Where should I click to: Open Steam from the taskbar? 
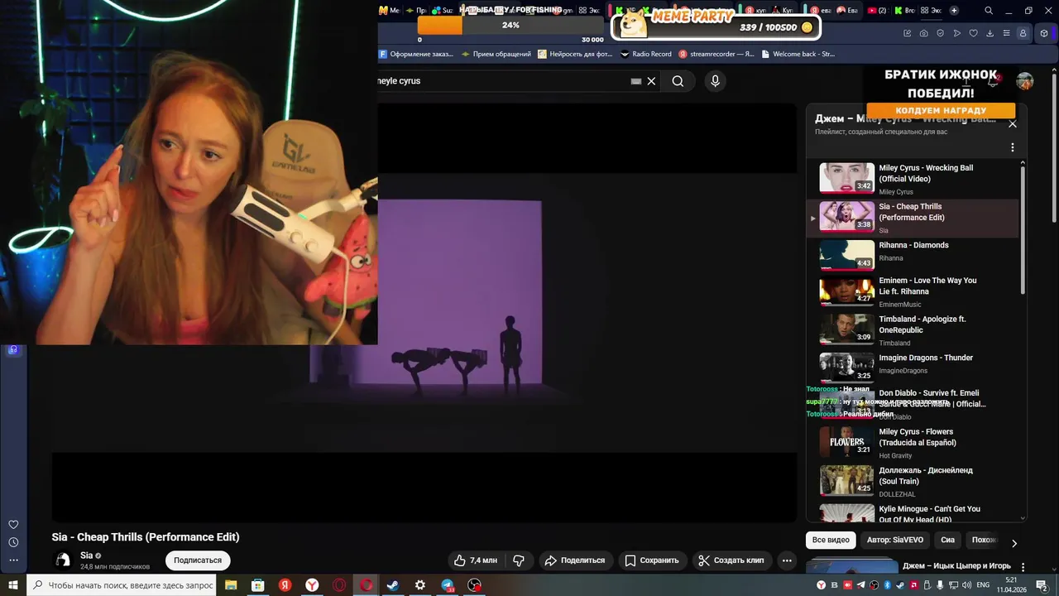point(393,585)
